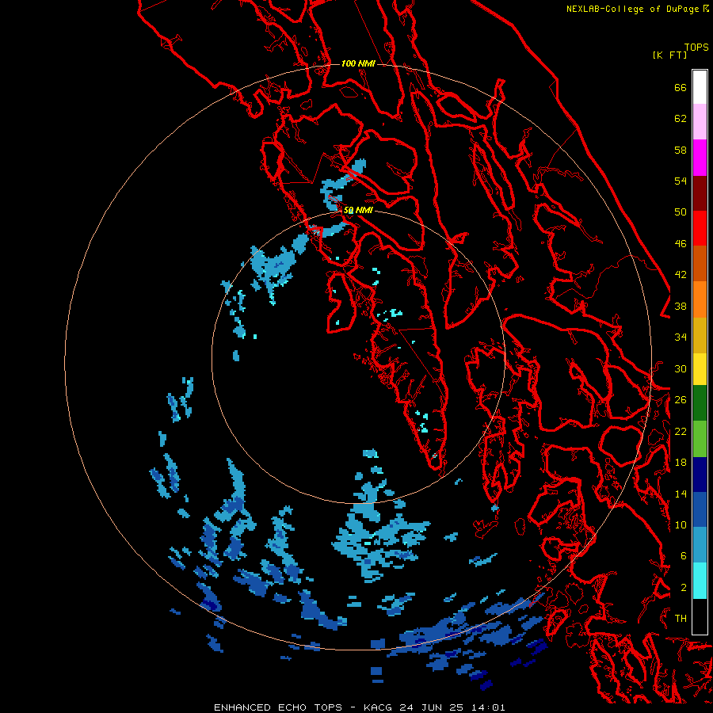The height and width of the screenshot is (713, 713).
Task: Click the legend value 30
Action: 681,368
